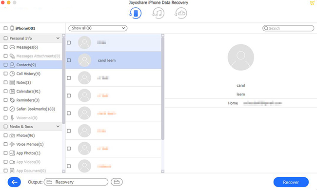Click the Recover button
This screenshot has width=317, height=190.
[x=291, y=182]
